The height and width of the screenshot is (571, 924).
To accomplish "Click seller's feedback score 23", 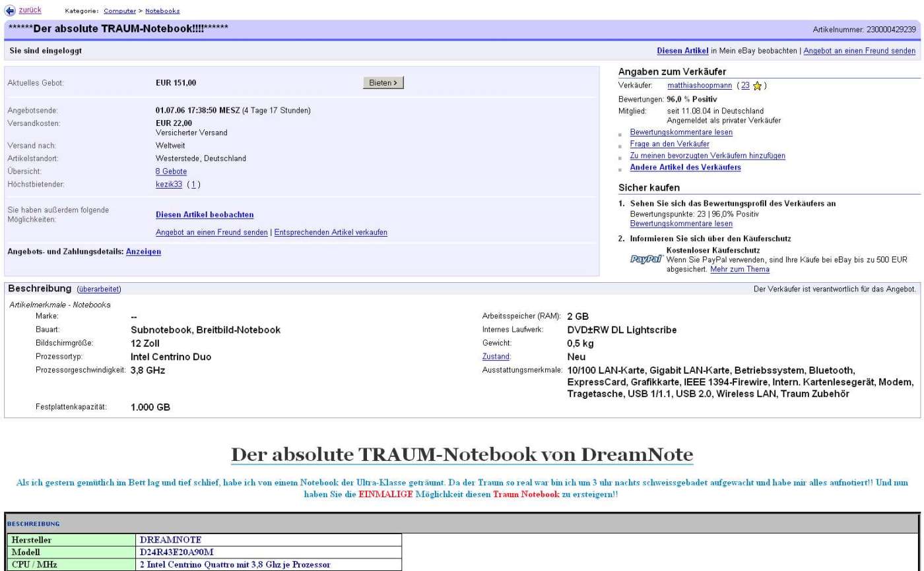I will pyautogui.click(x=746, y=86).
